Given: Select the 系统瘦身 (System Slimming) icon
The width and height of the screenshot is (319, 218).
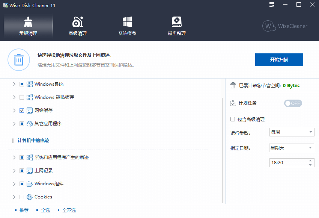Looking at the screenshot, I should (126, 22).
